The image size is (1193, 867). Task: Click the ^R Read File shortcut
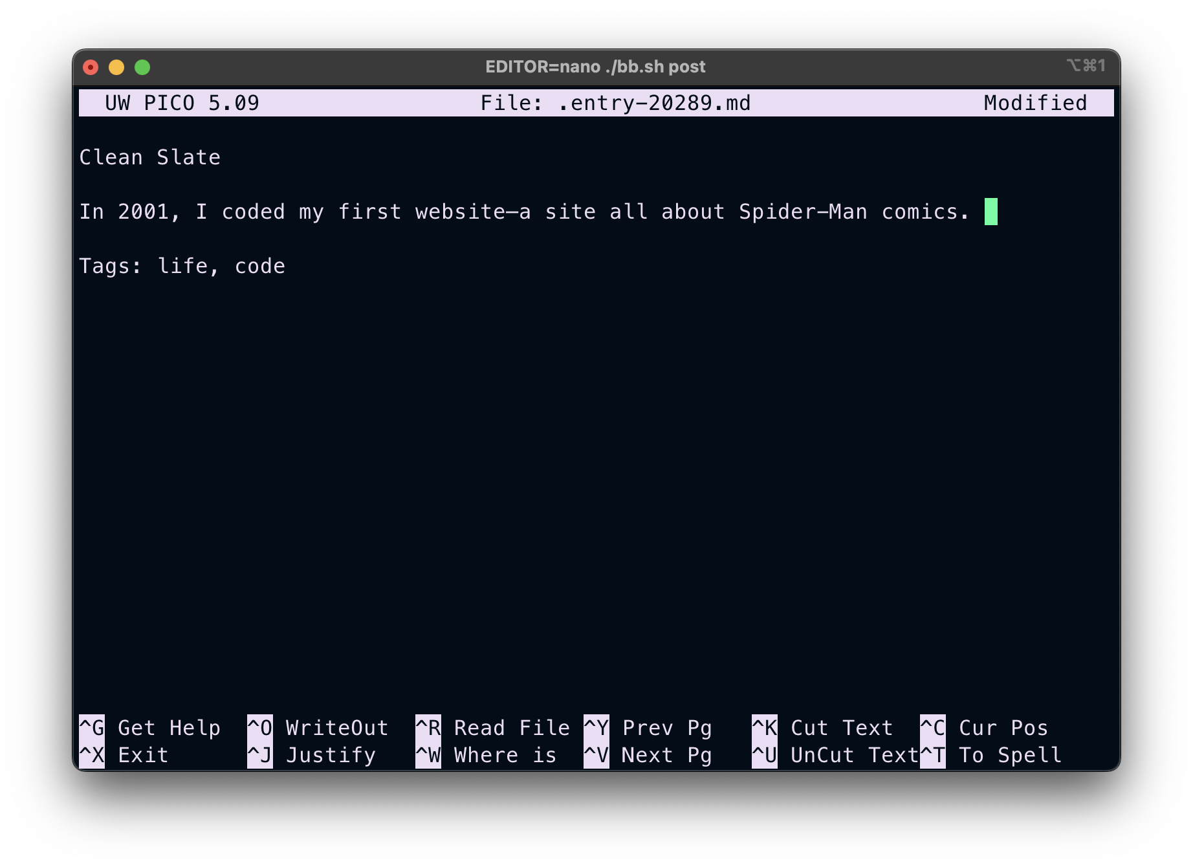[x=492, y=728]
